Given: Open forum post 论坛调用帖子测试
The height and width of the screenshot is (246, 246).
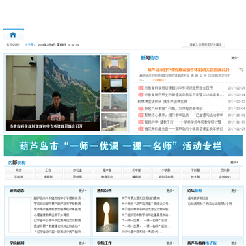Looking at the screenshot, I should (x=210, y=204).
